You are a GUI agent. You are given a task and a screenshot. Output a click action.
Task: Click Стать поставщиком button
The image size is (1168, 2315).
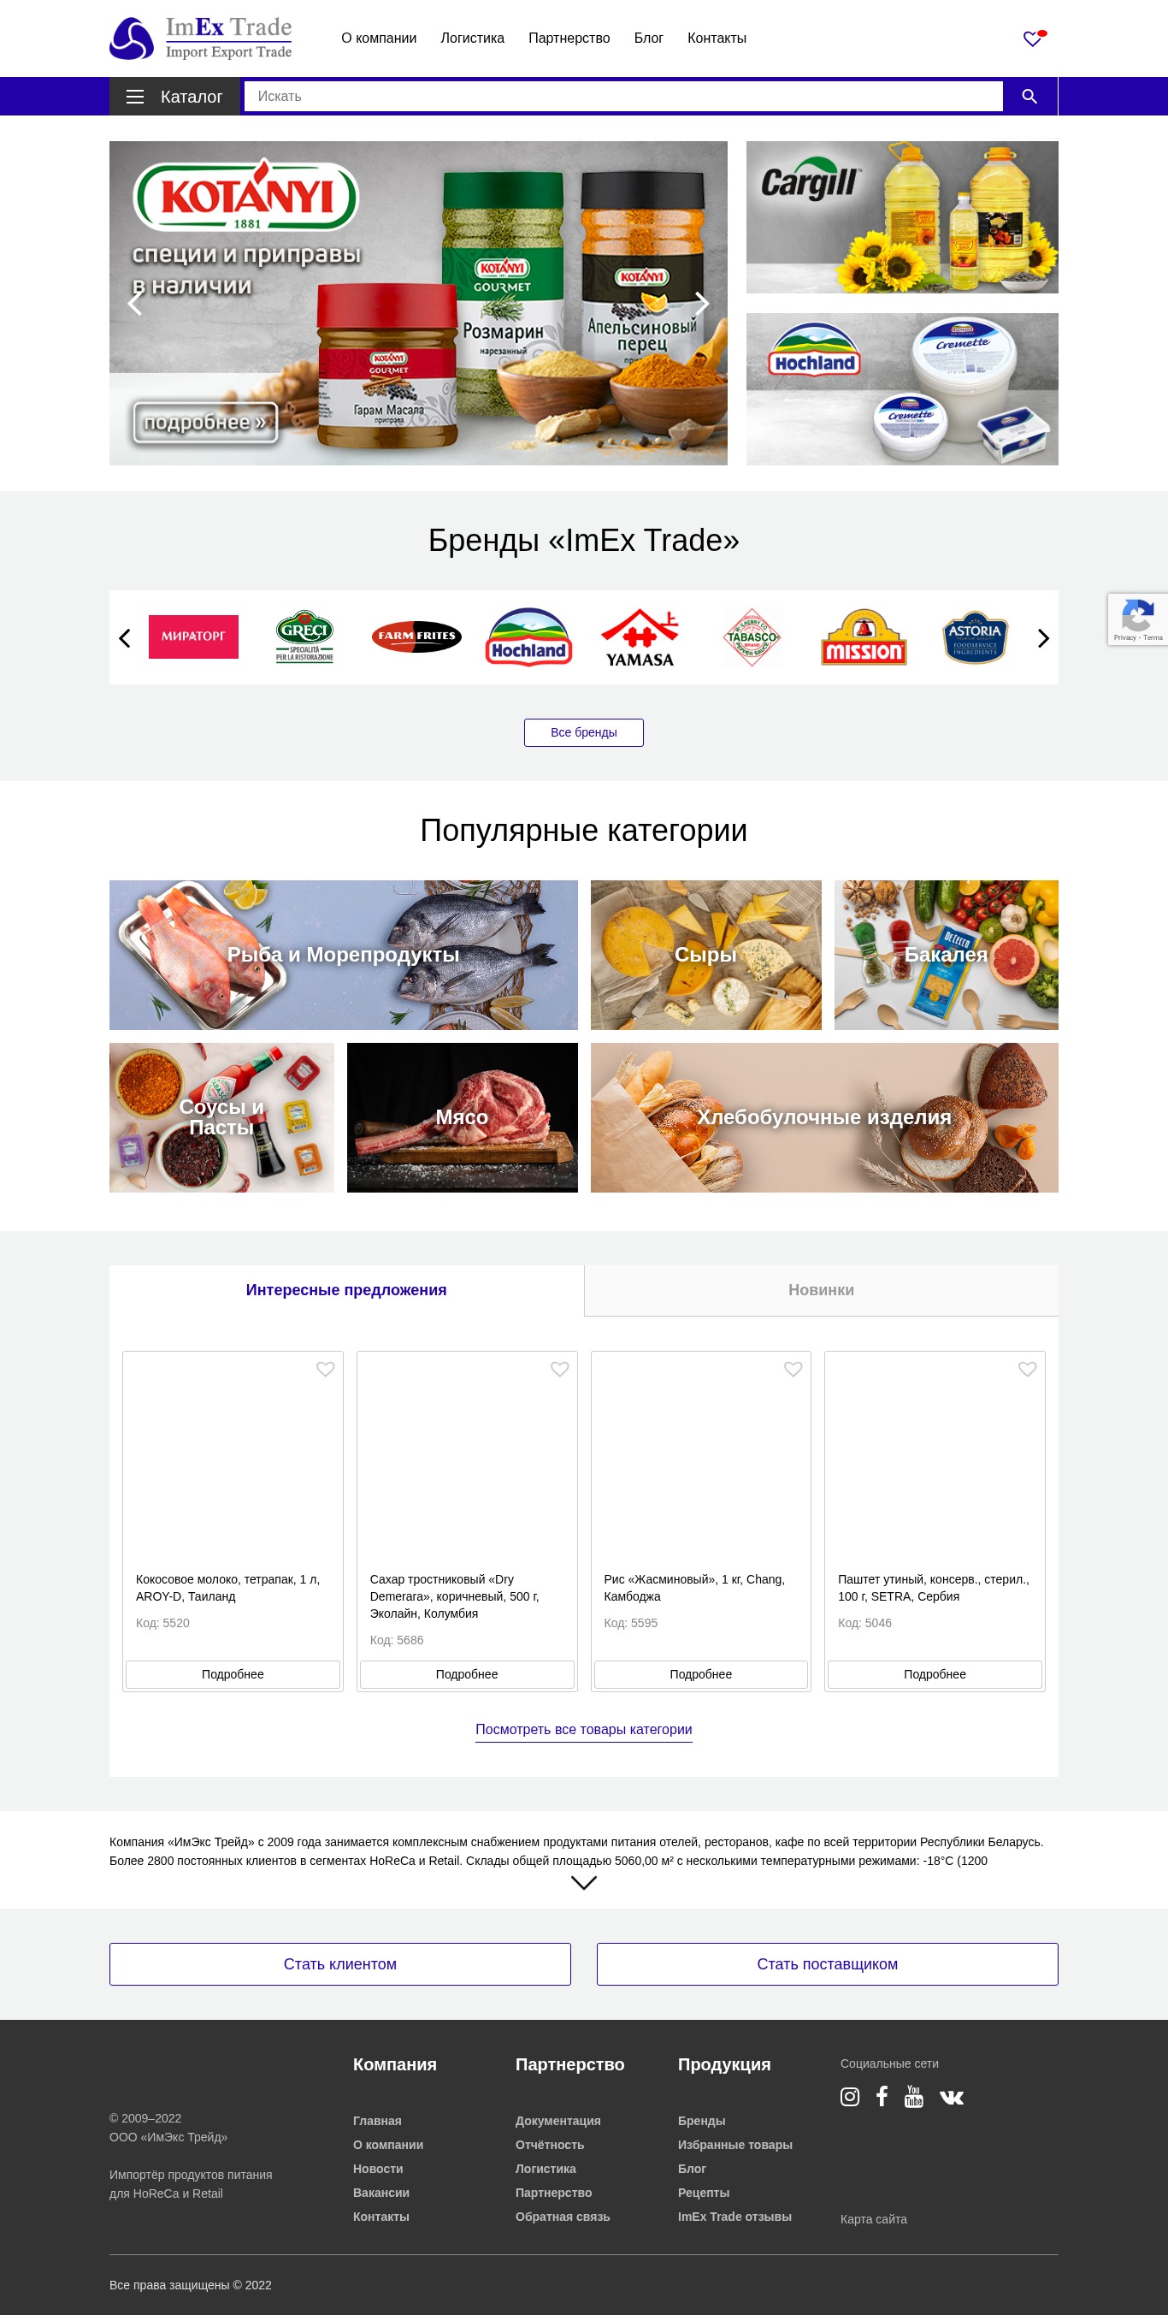click(828, 1963)
